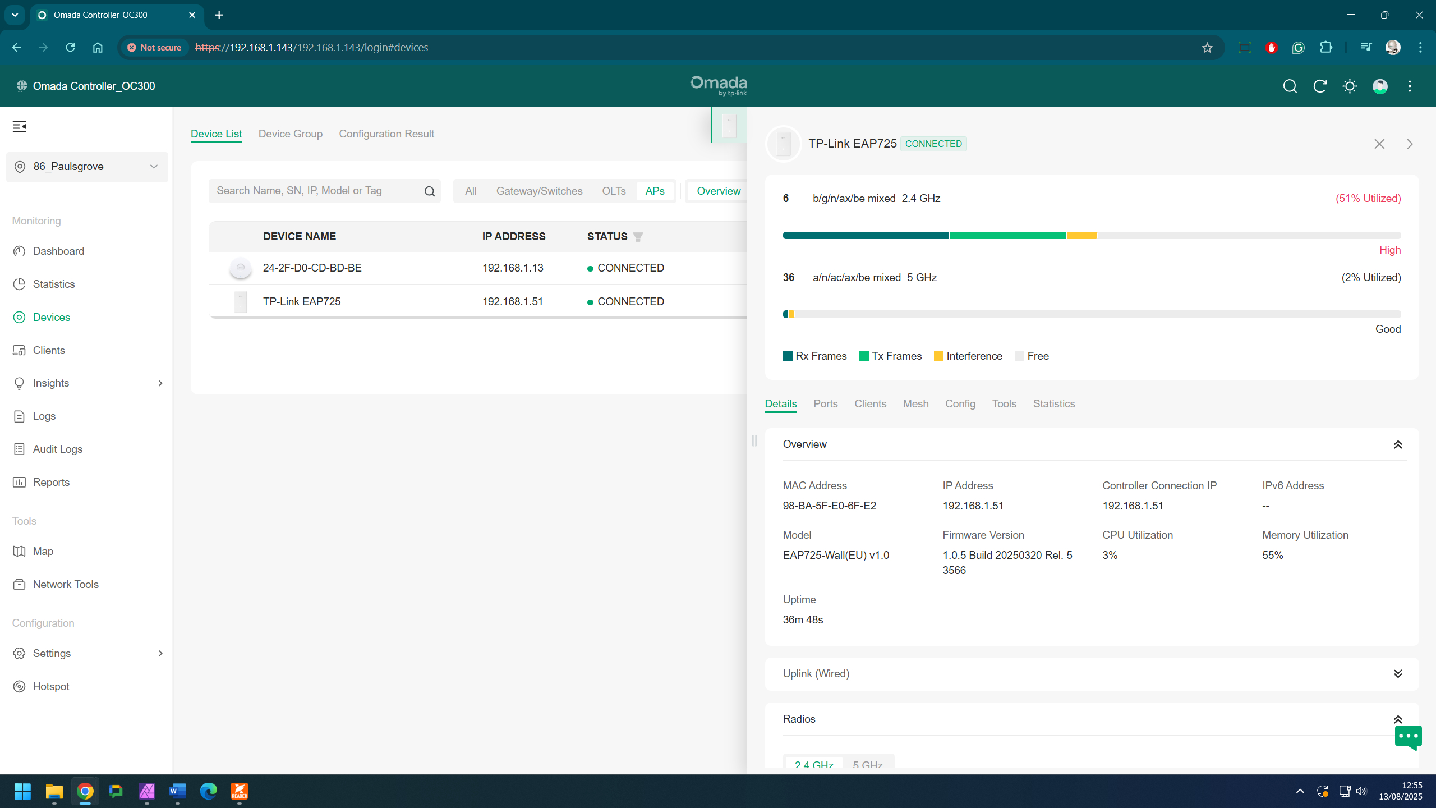This screenshot has height=808, width=1436.
Task: Open Windows Start menu
Action: coord(22,791)
